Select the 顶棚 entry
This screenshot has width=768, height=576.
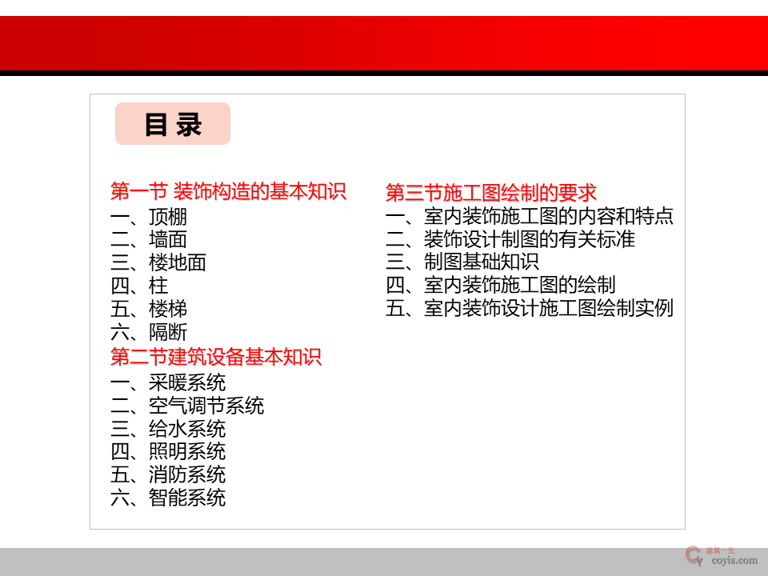(168, 217)
